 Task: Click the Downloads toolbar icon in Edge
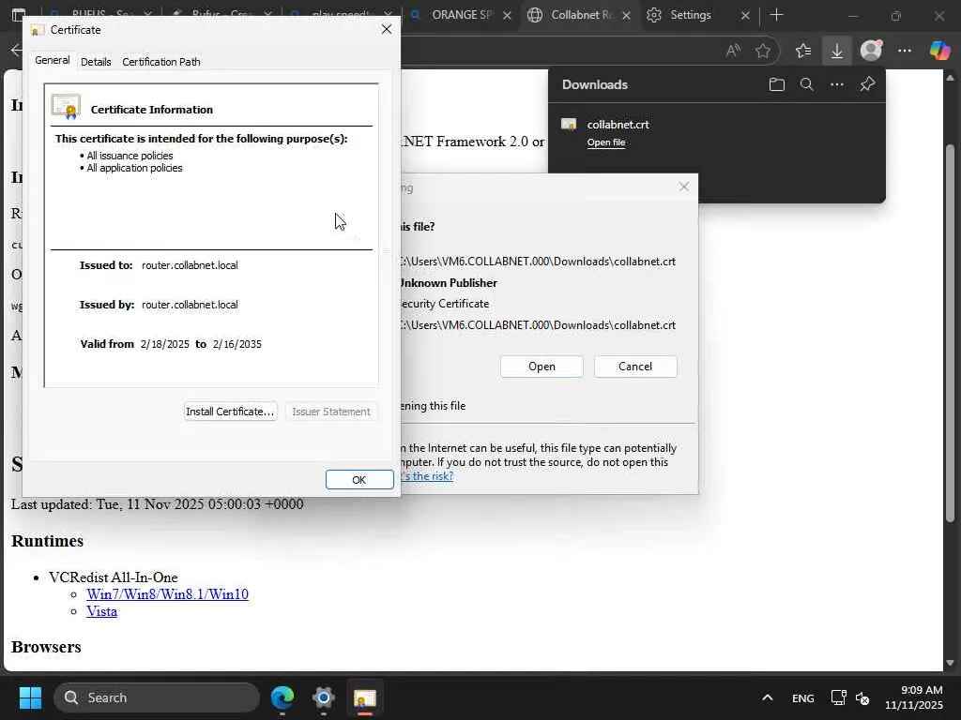pos(836,51)
